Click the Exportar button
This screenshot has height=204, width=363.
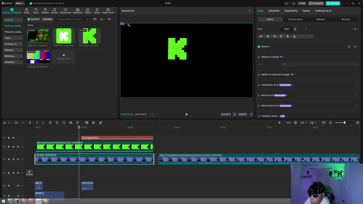333,3
